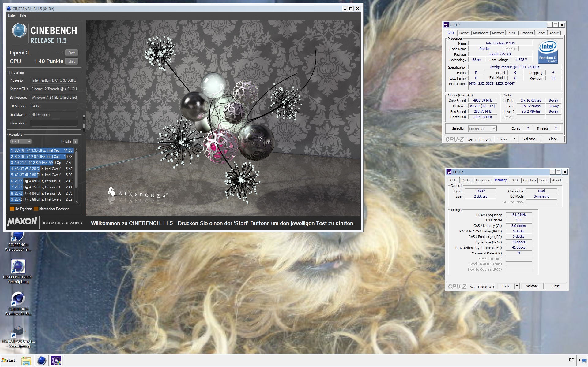Click the Identischer Rechner brown color swatch
The width and height of the screenshot is (588, 367).
[36, 209]
